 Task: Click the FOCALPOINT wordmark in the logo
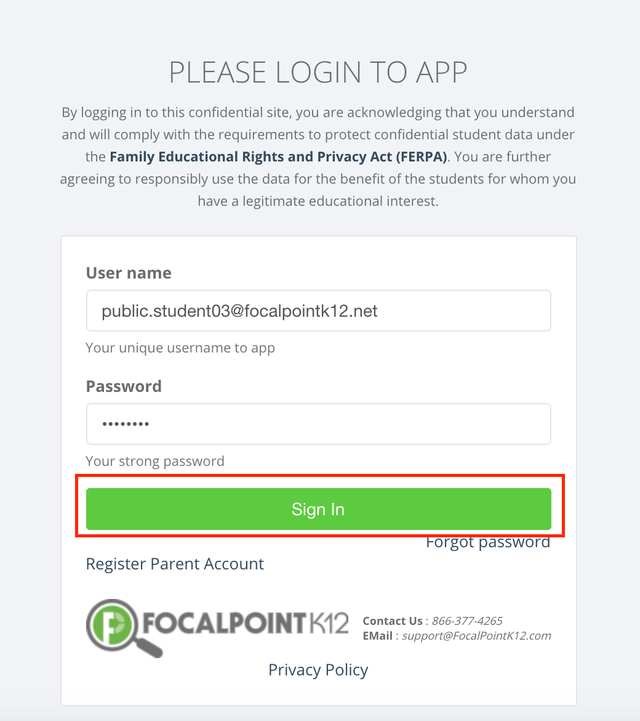pos(224,623)
